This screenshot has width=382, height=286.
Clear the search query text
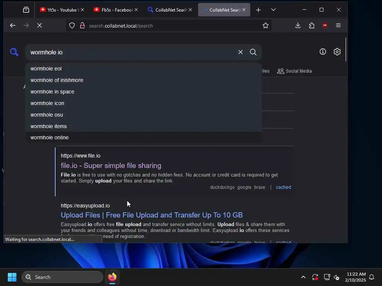click(241, 52)
